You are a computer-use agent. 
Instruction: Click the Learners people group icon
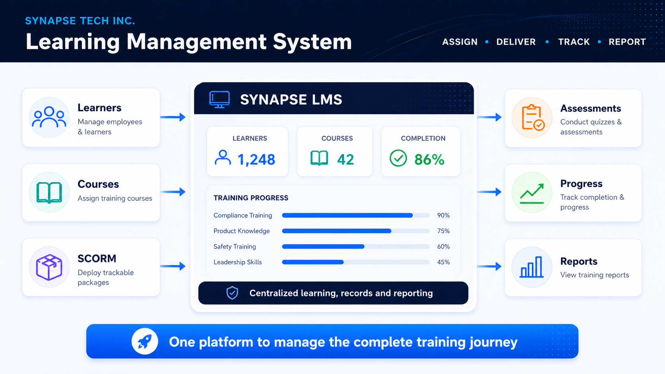point(49,117)
